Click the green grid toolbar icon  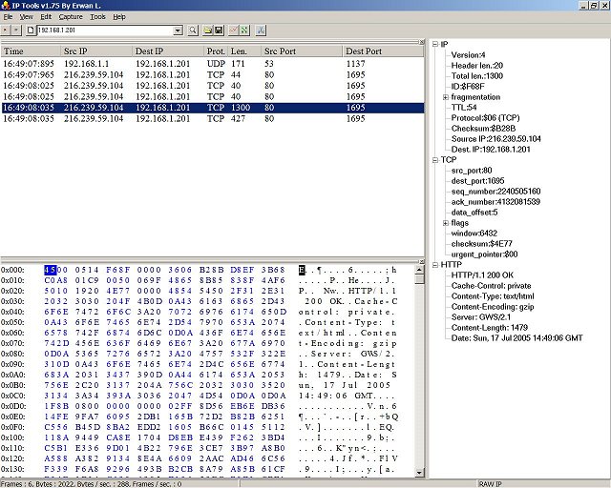tap(244, 31)
